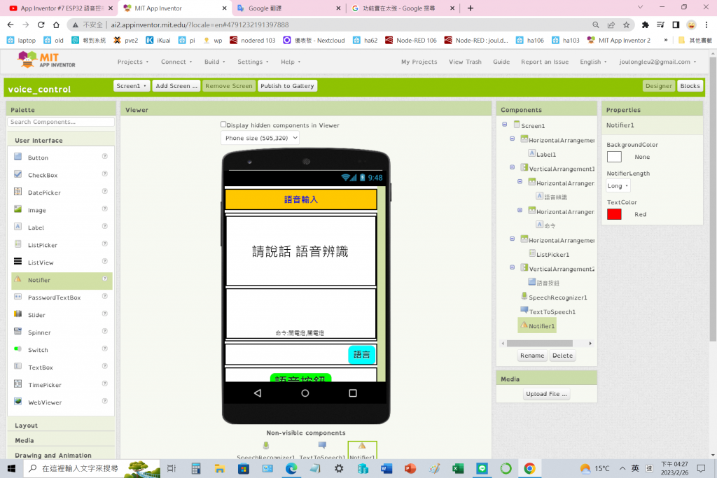Delete the selected component
Screen dimensions: 717x478
tap(562, 356)
